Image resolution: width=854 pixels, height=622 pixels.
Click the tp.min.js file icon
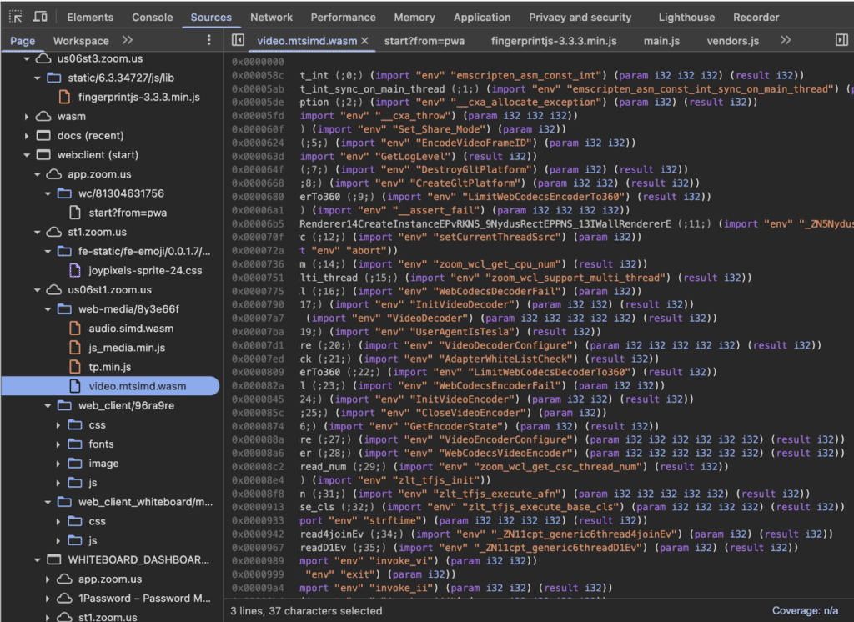[75, 367]
